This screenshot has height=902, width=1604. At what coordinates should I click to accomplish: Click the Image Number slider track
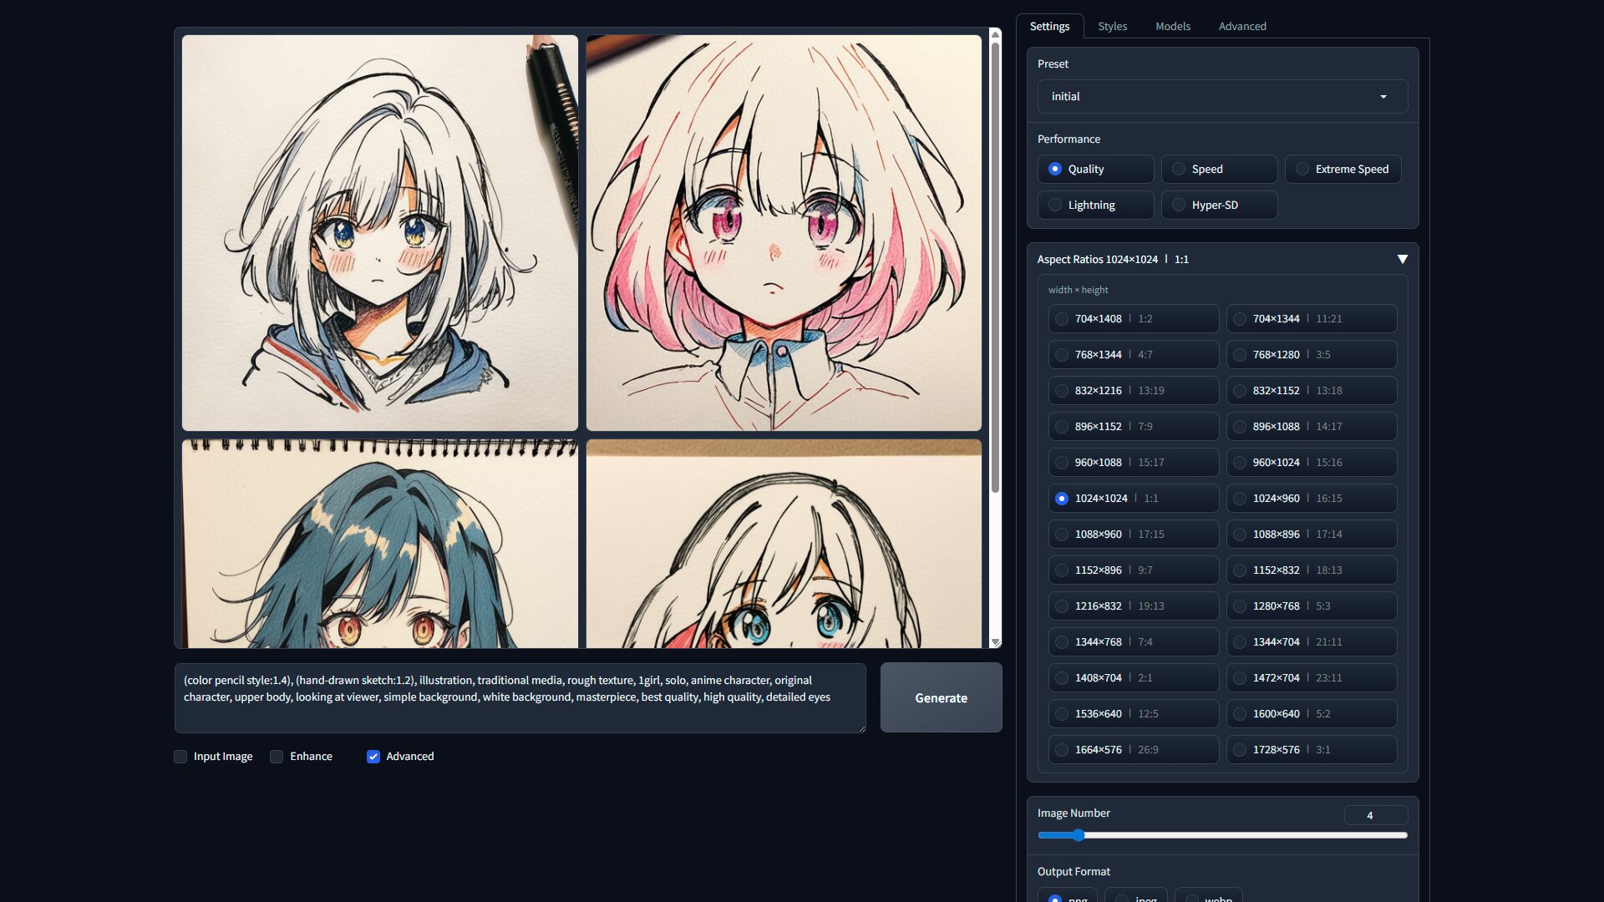point(1221,835)
